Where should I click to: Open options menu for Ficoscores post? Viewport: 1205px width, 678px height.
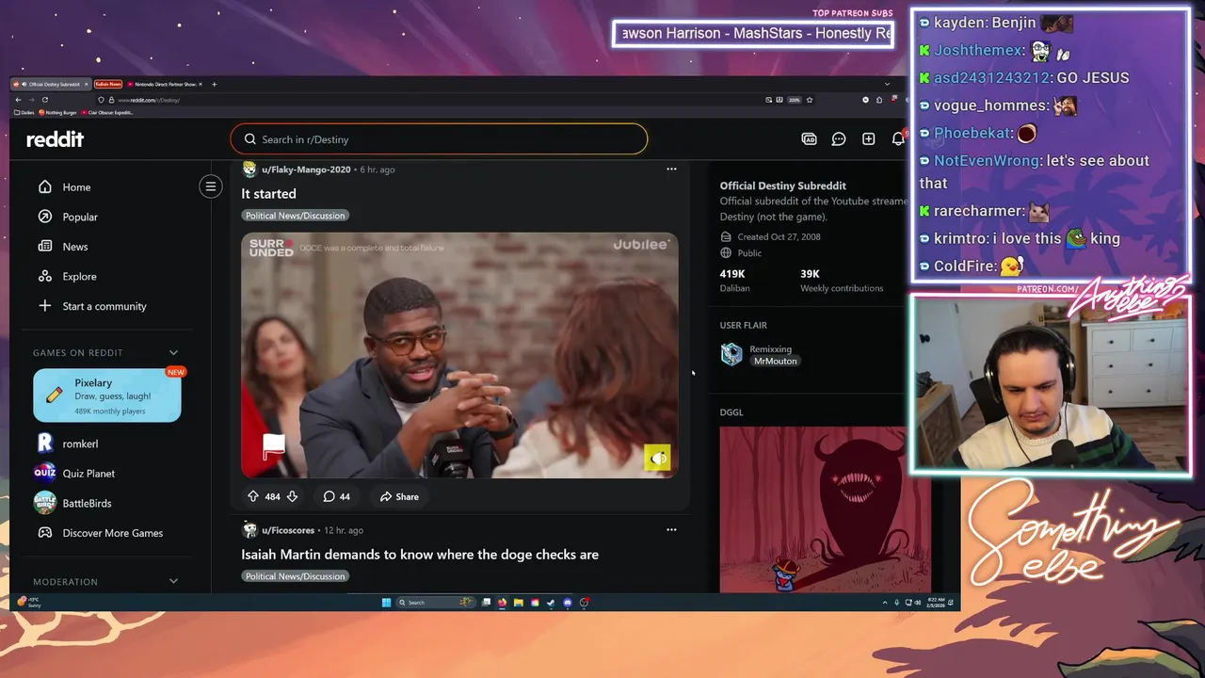[x=671, y=530]
